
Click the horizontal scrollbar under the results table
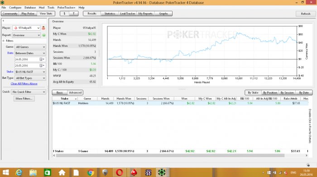click(x=170, y=155)
